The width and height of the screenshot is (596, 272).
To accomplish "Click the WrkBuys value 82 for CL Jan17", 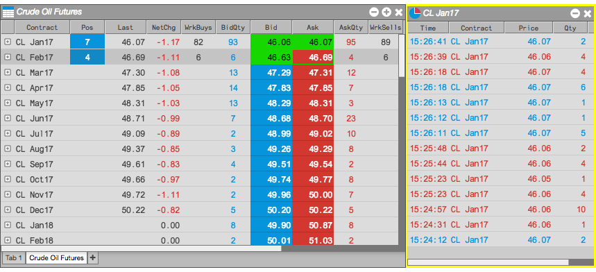I will (x=198, y=42).
